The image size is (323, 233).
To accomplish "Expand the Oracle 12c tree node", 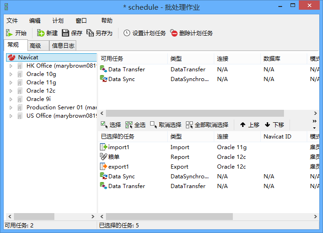I will coord(11,91).
